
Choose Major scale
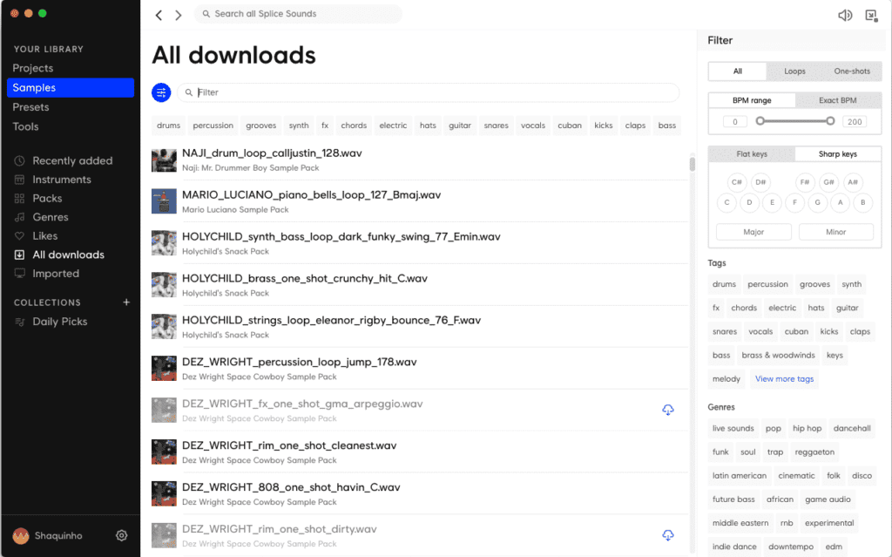[x=753, y=232]
